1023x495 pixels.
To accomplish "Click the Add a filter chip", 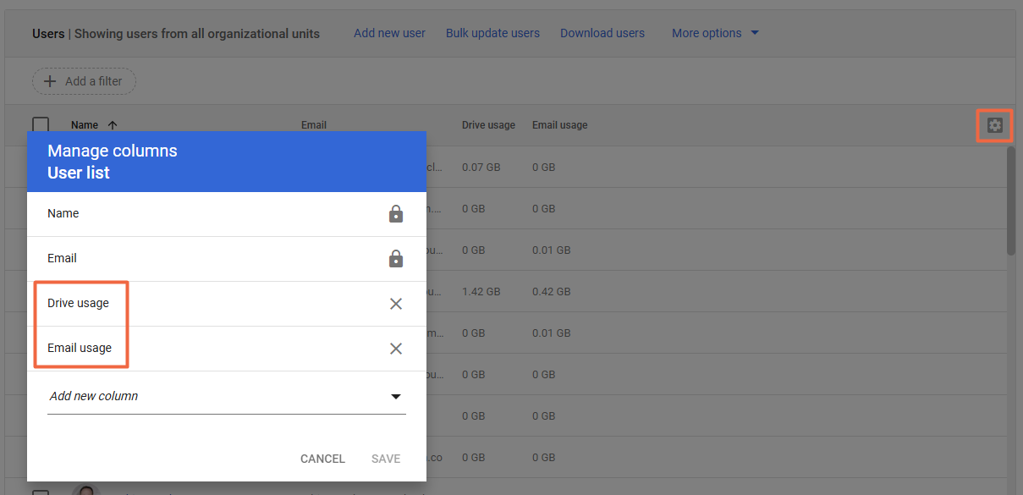I will pos(84,81).
